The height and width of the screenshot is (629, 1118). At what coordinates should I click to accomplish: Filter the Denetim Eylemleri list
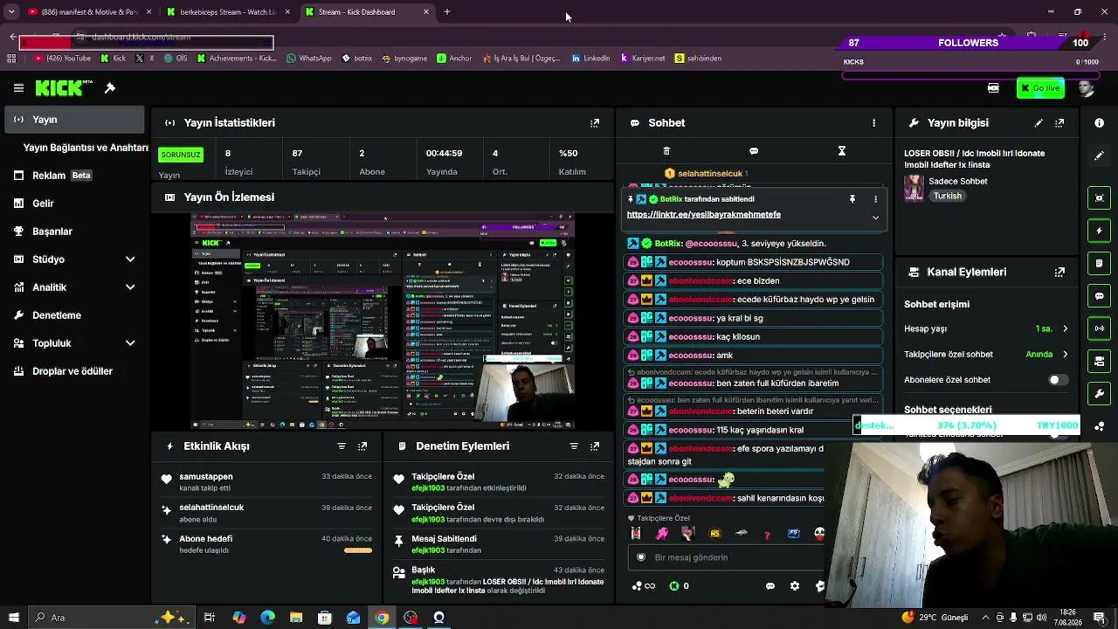point(574,446)
